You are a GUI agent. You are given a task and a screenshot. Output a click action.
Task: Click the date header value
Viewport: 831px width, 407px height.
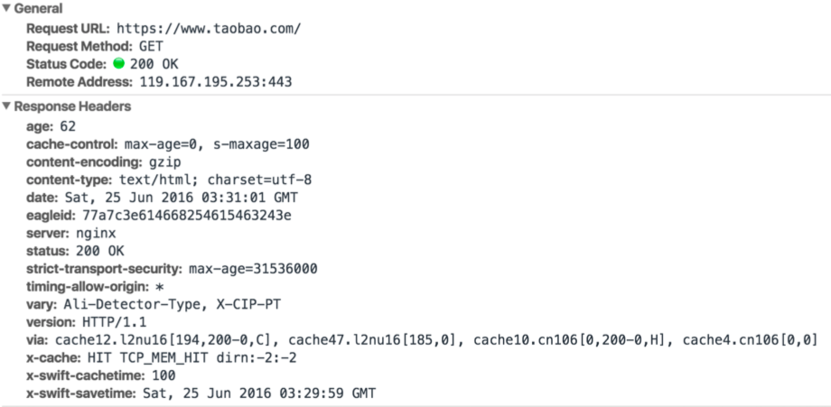[181, 198]
